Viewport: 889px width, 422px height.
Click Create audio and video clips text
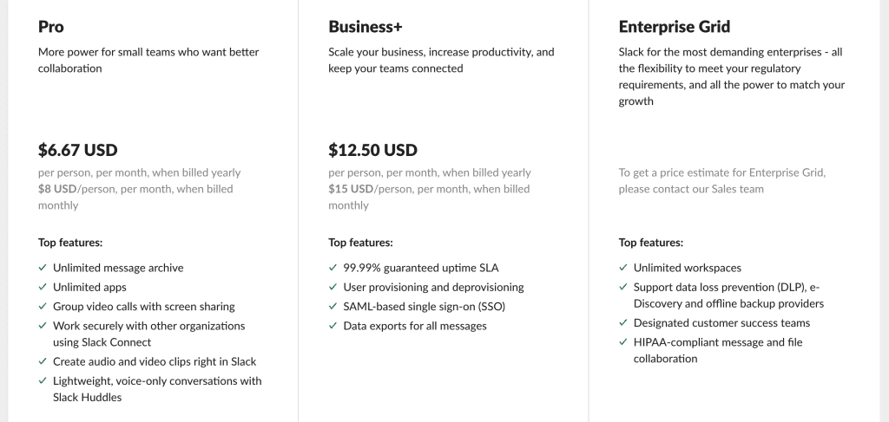155,361
